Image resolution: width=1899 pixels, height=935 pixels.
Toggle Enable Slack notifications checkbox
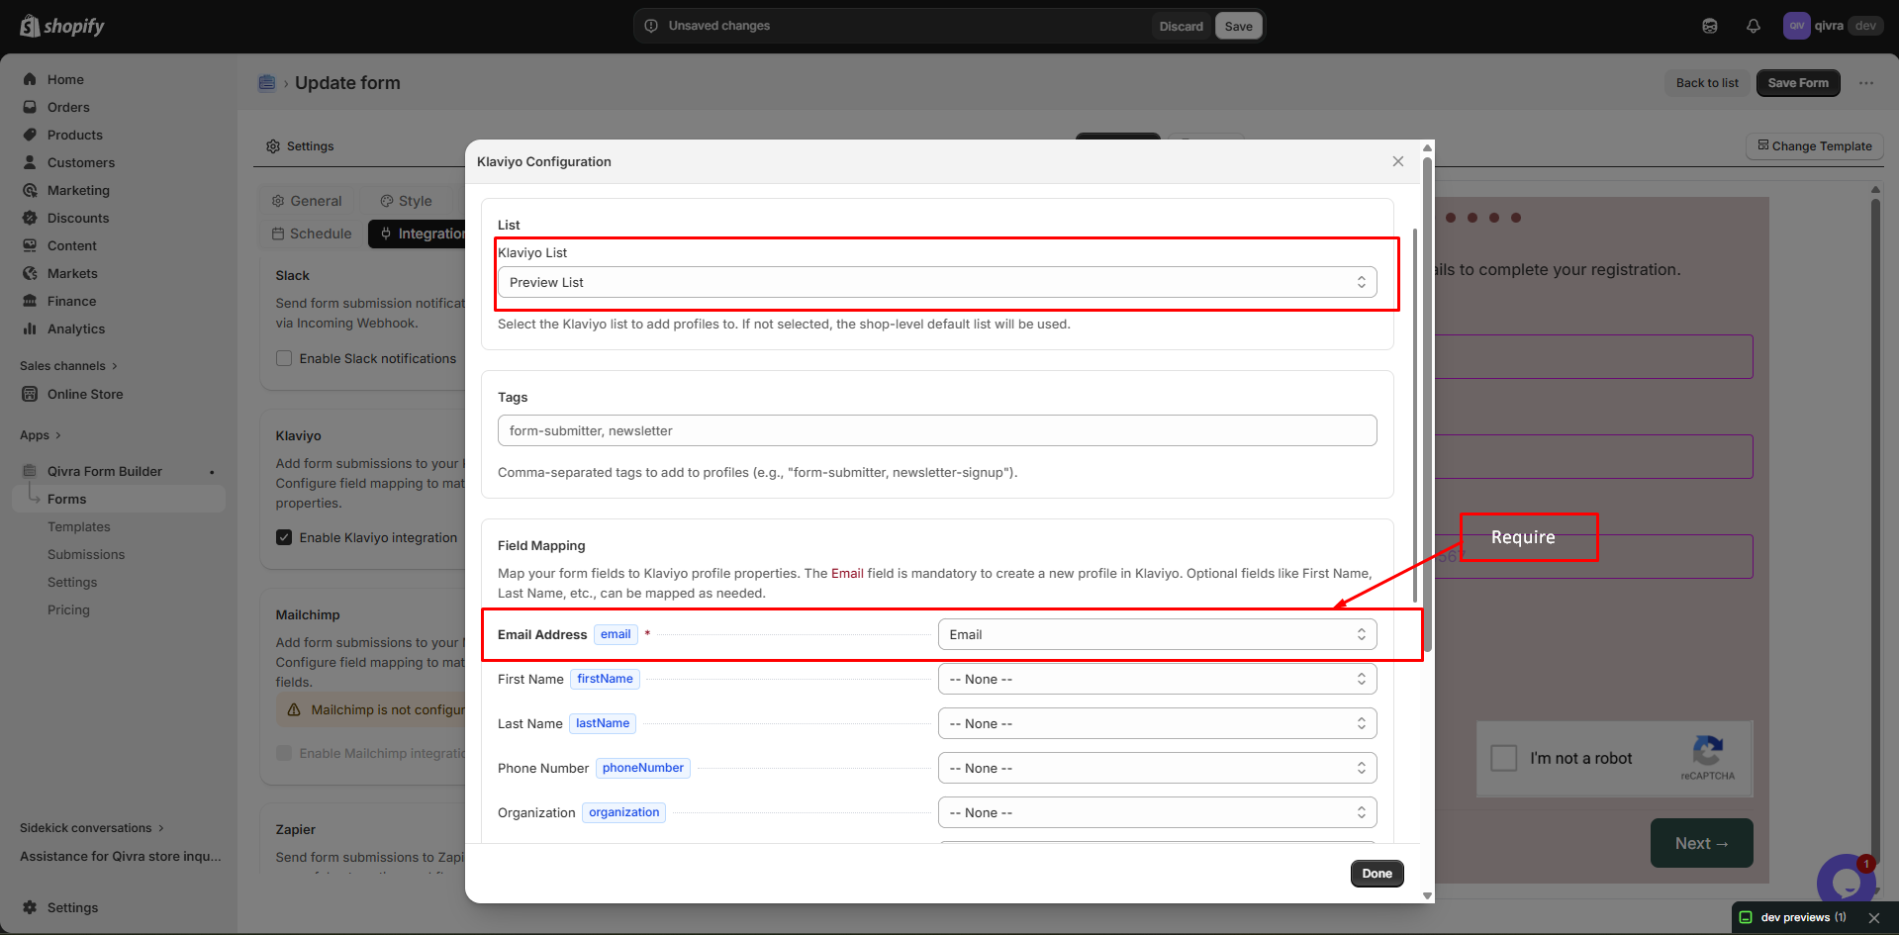coord(284,358)
